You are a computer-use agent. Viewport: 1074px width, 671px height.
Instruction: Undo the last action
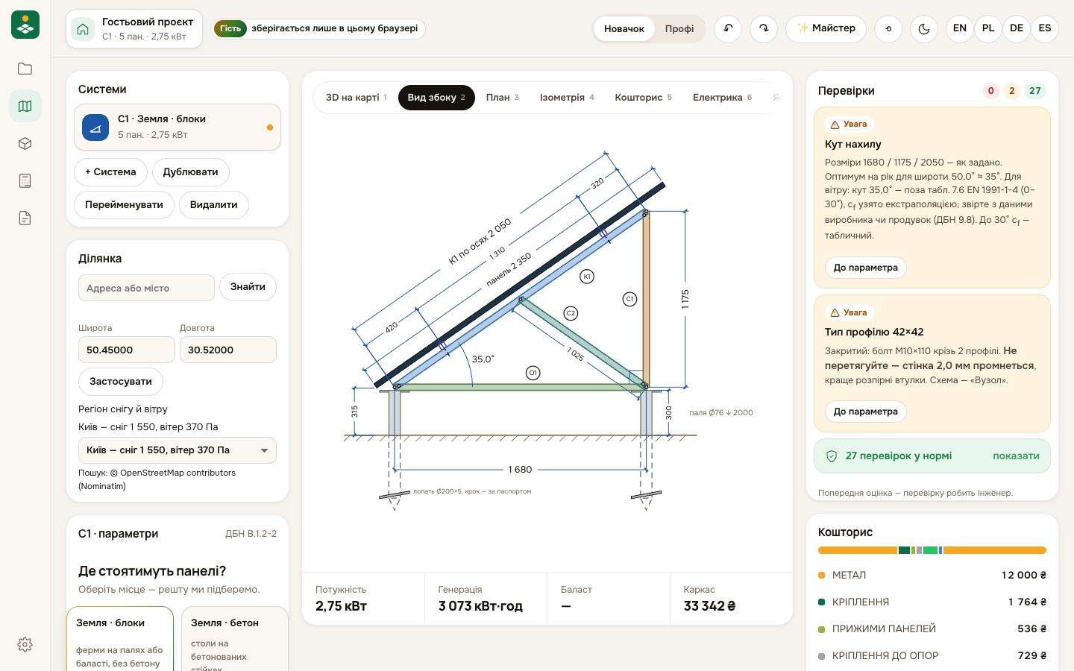tap(728, 28)
